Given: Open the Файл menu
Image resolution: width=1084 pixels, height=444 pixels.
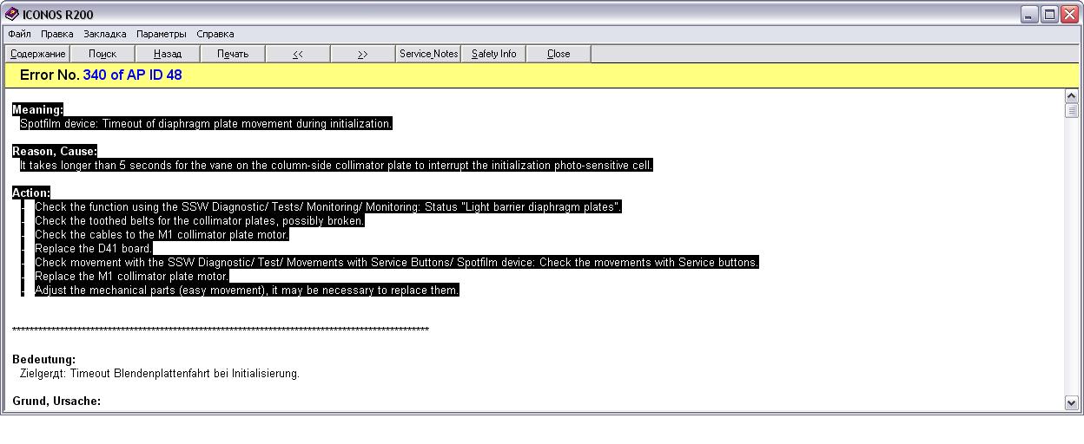Looking at the screenshot, I should 19,34.
